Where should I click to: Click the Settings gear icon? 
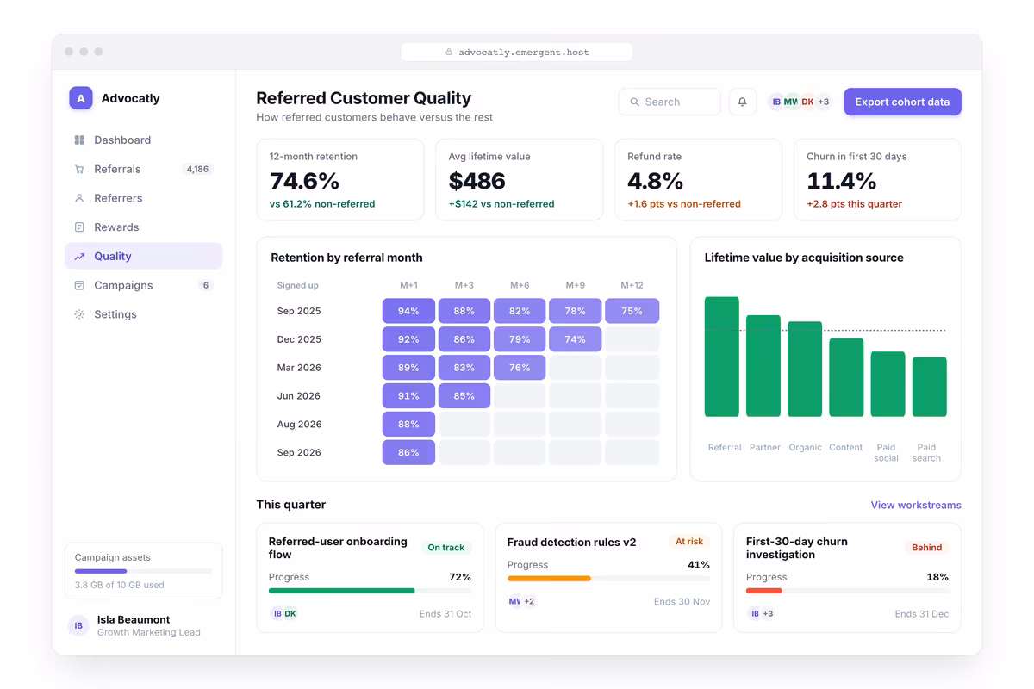click(79, 314)
